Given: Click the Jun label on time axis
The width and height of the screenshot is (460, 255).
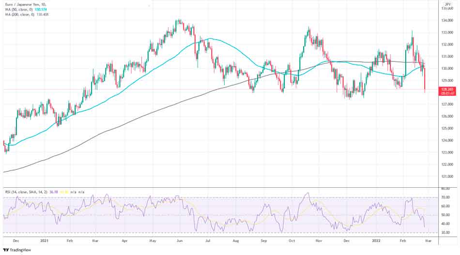Looking at the screenshot, I should pos(180,240).
